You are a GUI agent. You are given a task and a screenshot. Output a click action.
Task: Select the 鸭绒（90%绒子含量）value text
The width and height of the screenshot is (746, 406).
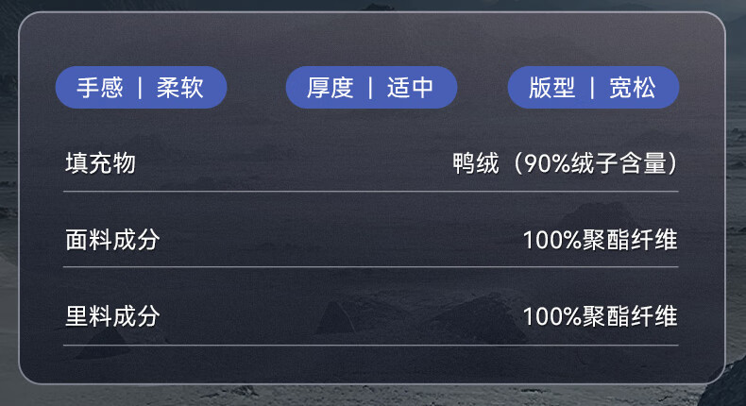(x=565, y=163)
